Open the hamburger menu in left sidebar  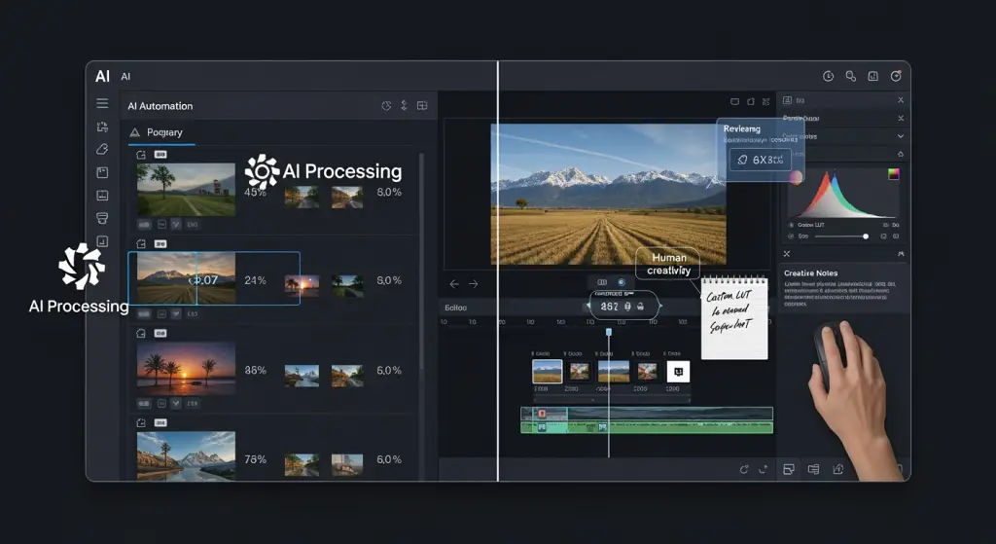coord(102,103)
